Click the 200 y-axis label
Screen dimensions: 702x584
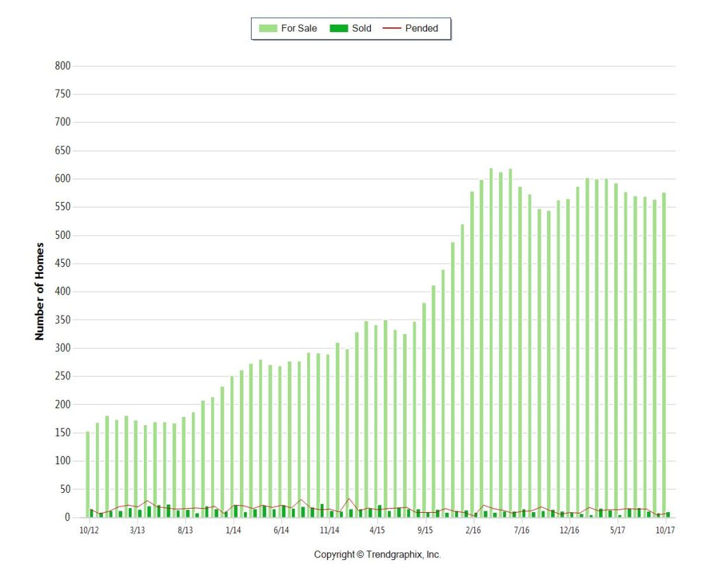62,404
